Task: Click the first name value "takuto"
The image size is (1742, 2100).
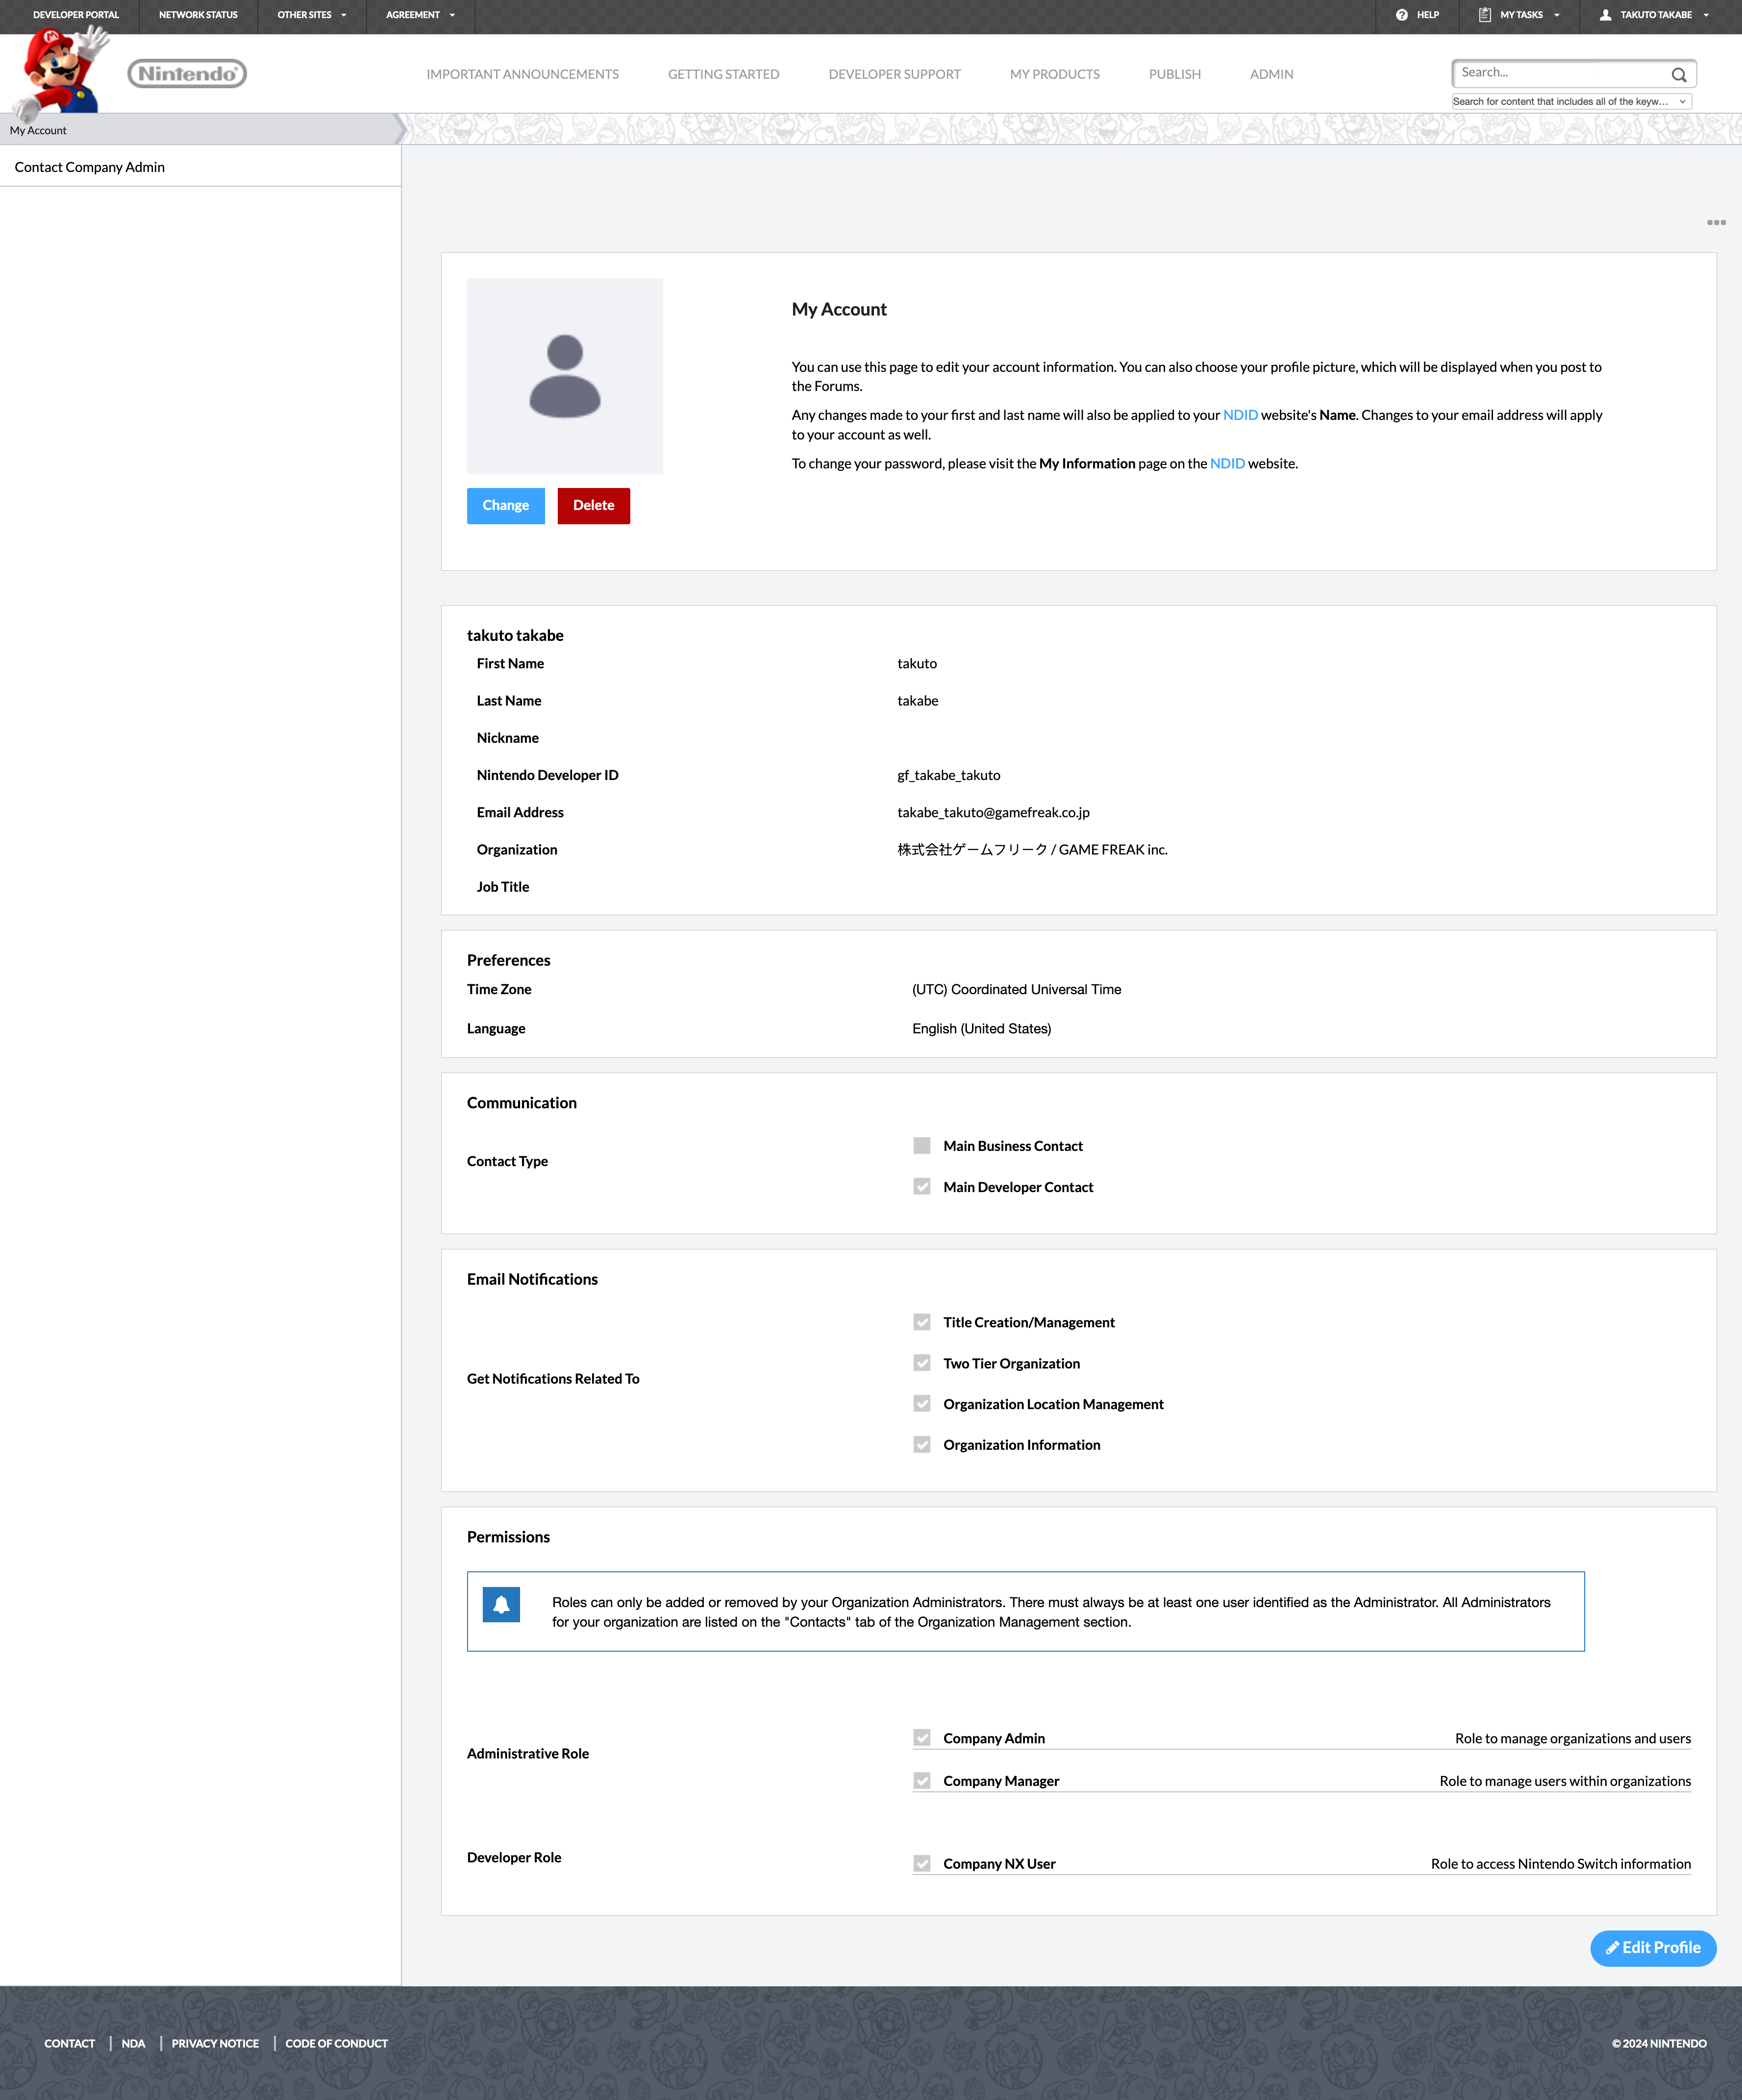Action: 917,664
